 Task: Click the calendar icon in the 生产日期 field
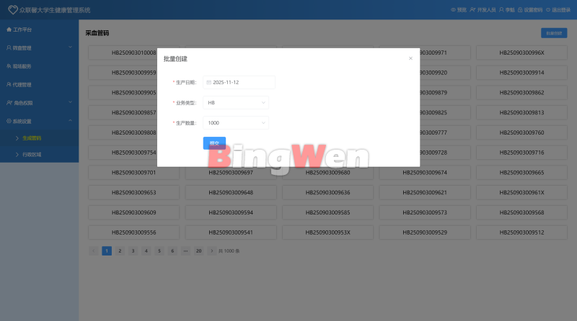tap(209, 83)
